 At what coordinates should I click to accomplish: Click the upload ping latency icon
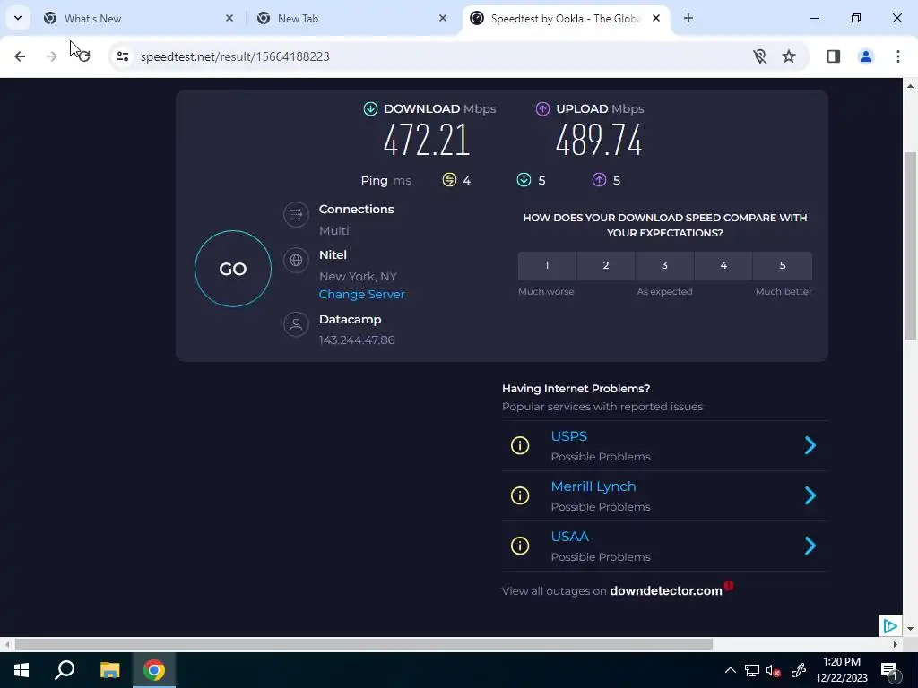[x=599, y=180]
